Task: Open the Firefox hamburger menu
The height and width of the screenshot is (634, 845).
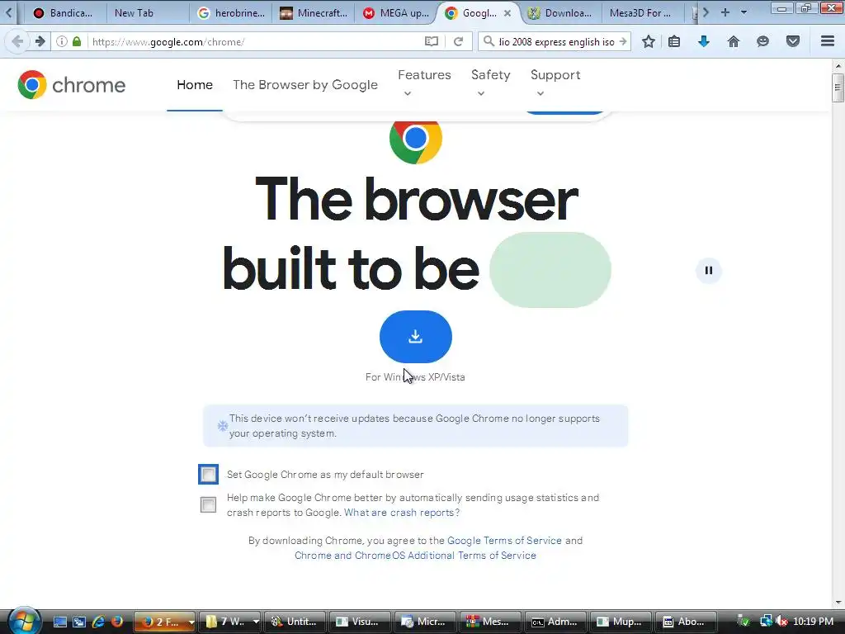Action: (828, 41)
